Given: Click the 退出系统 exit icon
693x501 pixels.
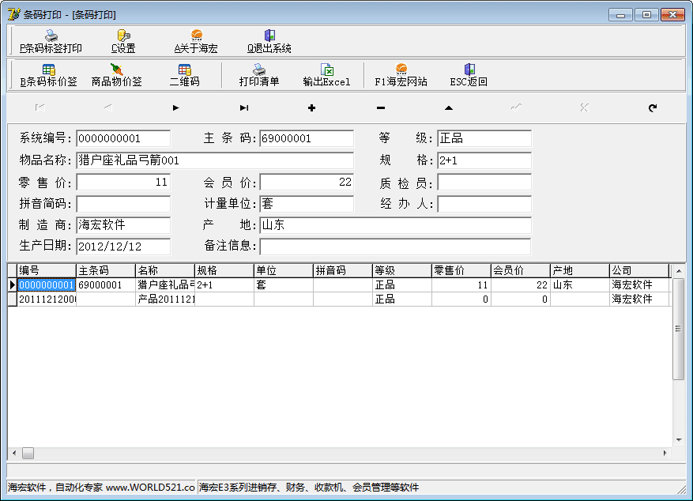Looking at the screenshot, I should [x=269, y=36].
